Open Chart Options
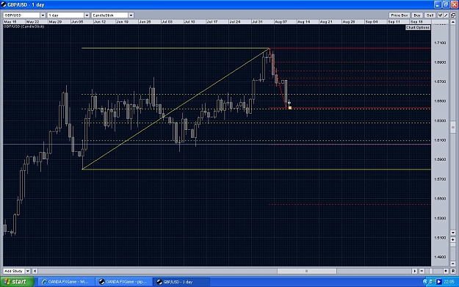Screen dimensions: 459x287 click(418, 27)
